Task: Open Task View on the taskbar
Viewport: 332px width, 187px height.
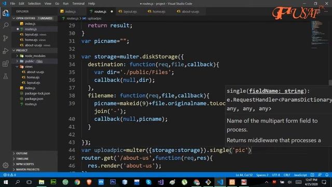Action: point(29,182)
